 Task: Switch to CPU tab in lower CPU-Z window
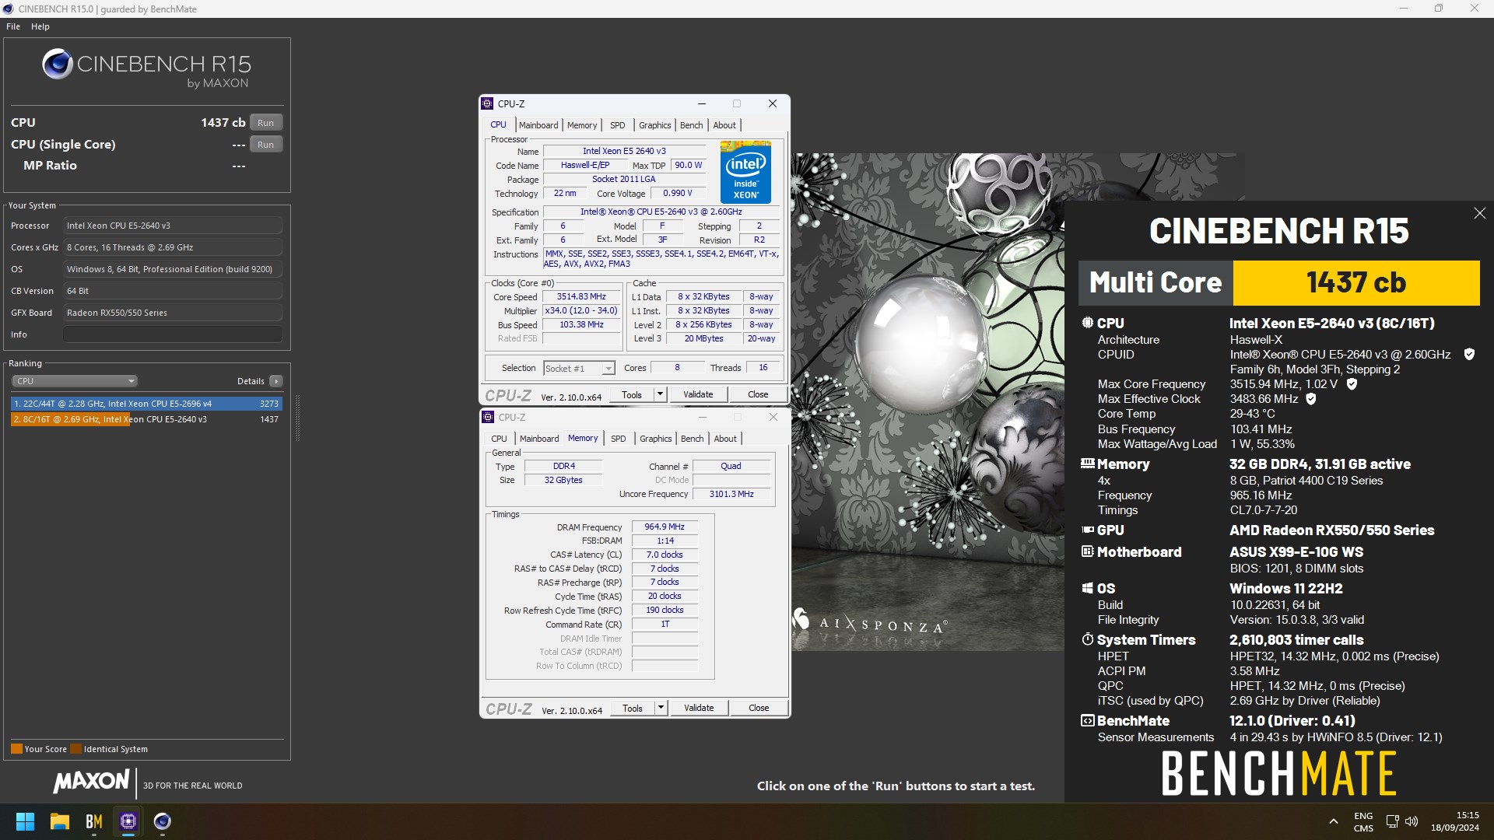[500, 439]
